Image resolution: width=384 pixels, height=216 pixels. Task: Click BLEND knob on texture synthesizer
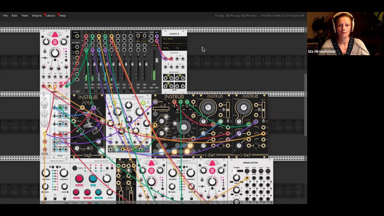click(109, 192)
